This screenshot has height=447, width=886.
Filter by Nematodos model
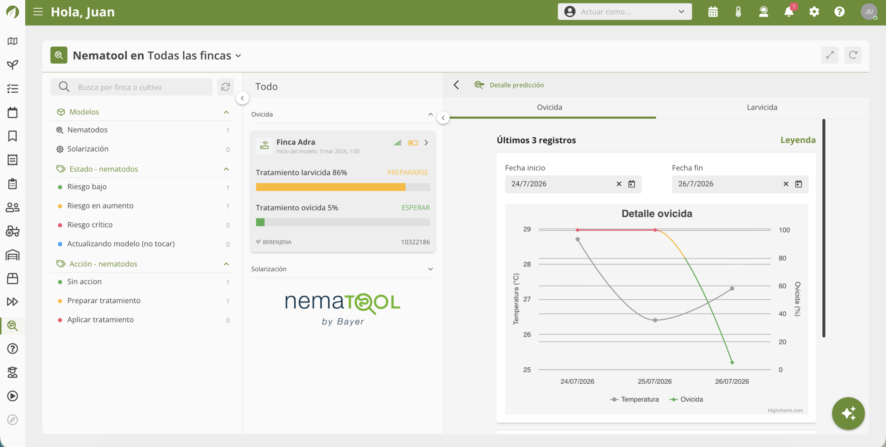tap(142, 130)
